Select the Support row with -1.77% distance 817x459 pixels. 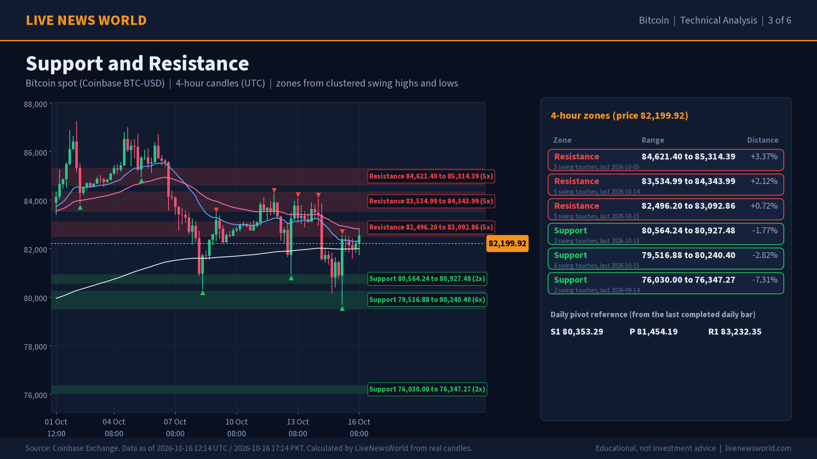666,234
